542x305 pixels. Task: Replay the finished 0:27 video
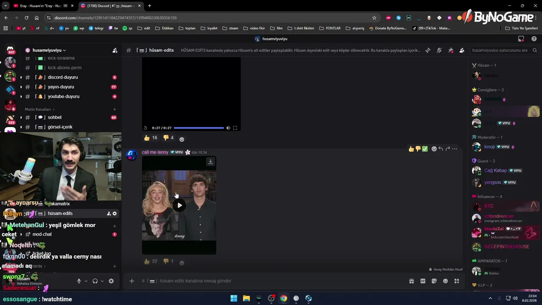coord(146,128)
